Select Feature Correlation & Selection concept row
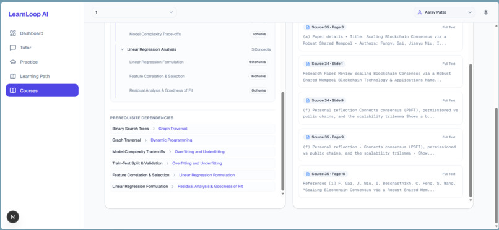Viewport: 499px width, 230px height. [199, 76]
